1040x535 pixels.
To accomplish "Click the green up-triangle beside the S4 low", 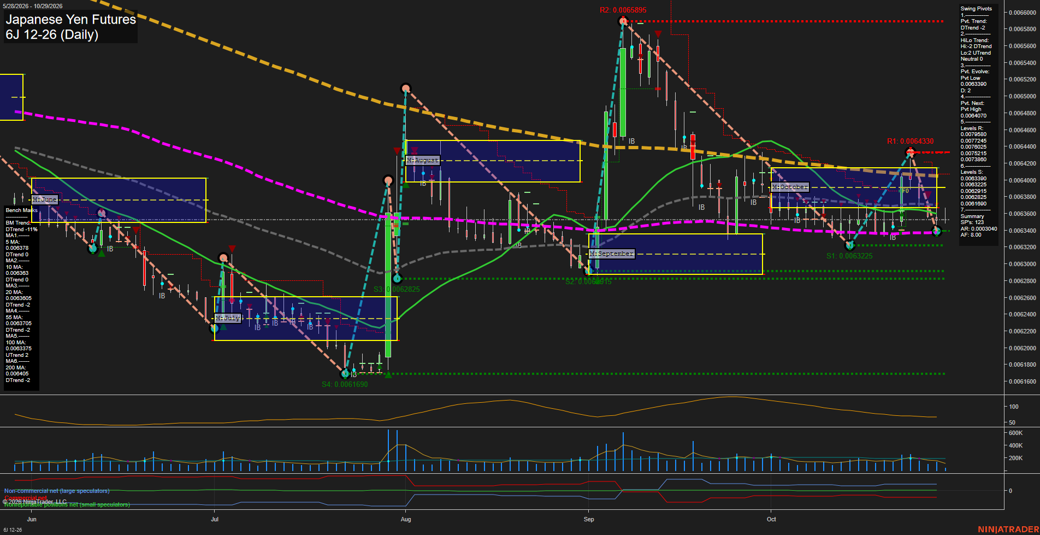I will pyautogui.click(x=388, y=375).
